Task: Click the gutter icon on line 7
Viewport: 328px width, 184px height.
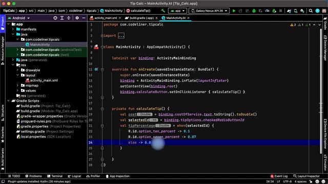Action: pyautogui.click(x=96, y=47)
